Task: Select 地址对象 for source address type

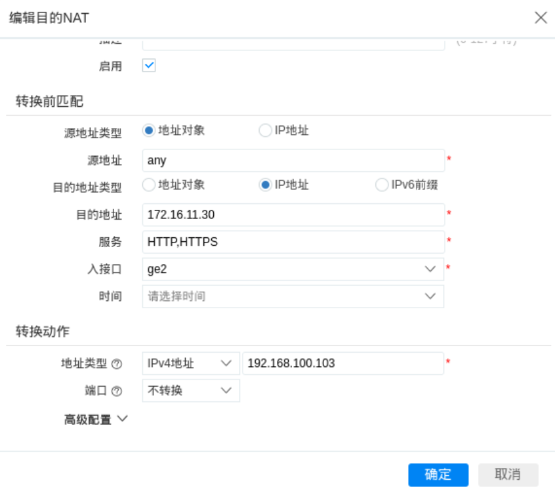Action: click(149, 130)
